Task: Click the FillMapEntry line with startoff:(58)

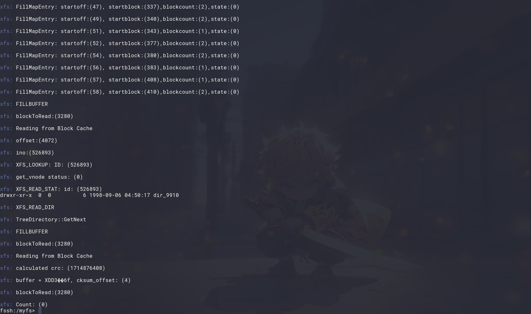Action: tap(120, 92)
